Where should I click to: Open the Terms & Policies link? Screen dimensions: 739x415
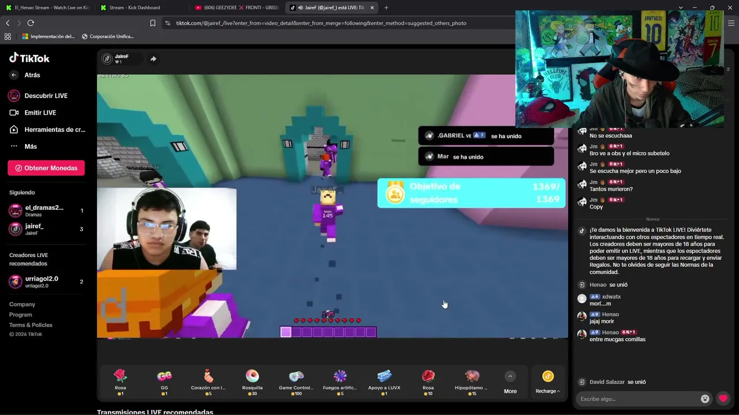coord(31,325)
